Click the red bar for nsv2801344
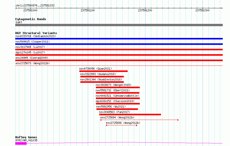The height and width of the screenshot is (146, 230). 102,82
